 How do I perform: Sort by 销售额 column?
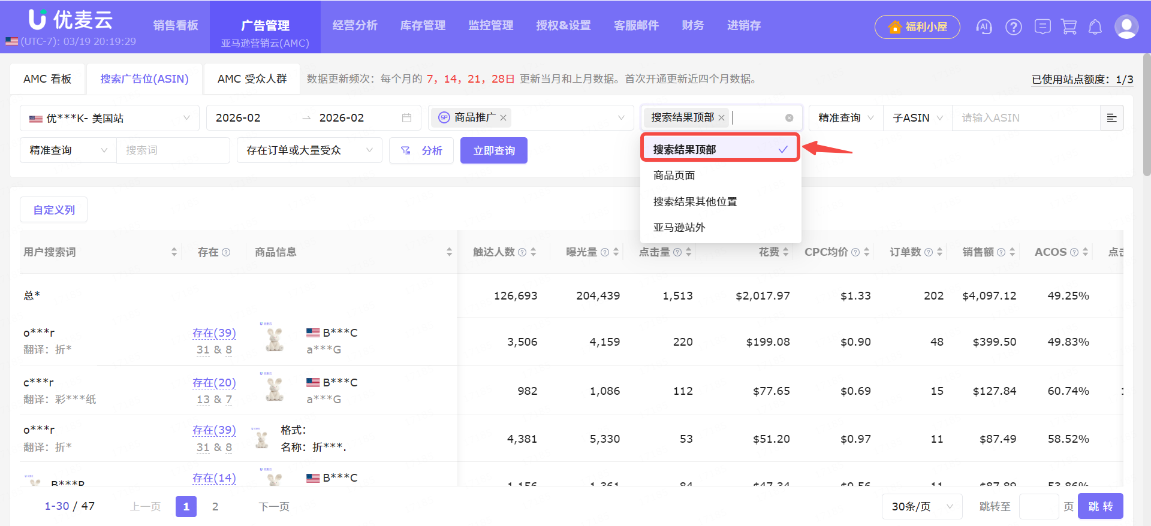(x=1012, y=252)
